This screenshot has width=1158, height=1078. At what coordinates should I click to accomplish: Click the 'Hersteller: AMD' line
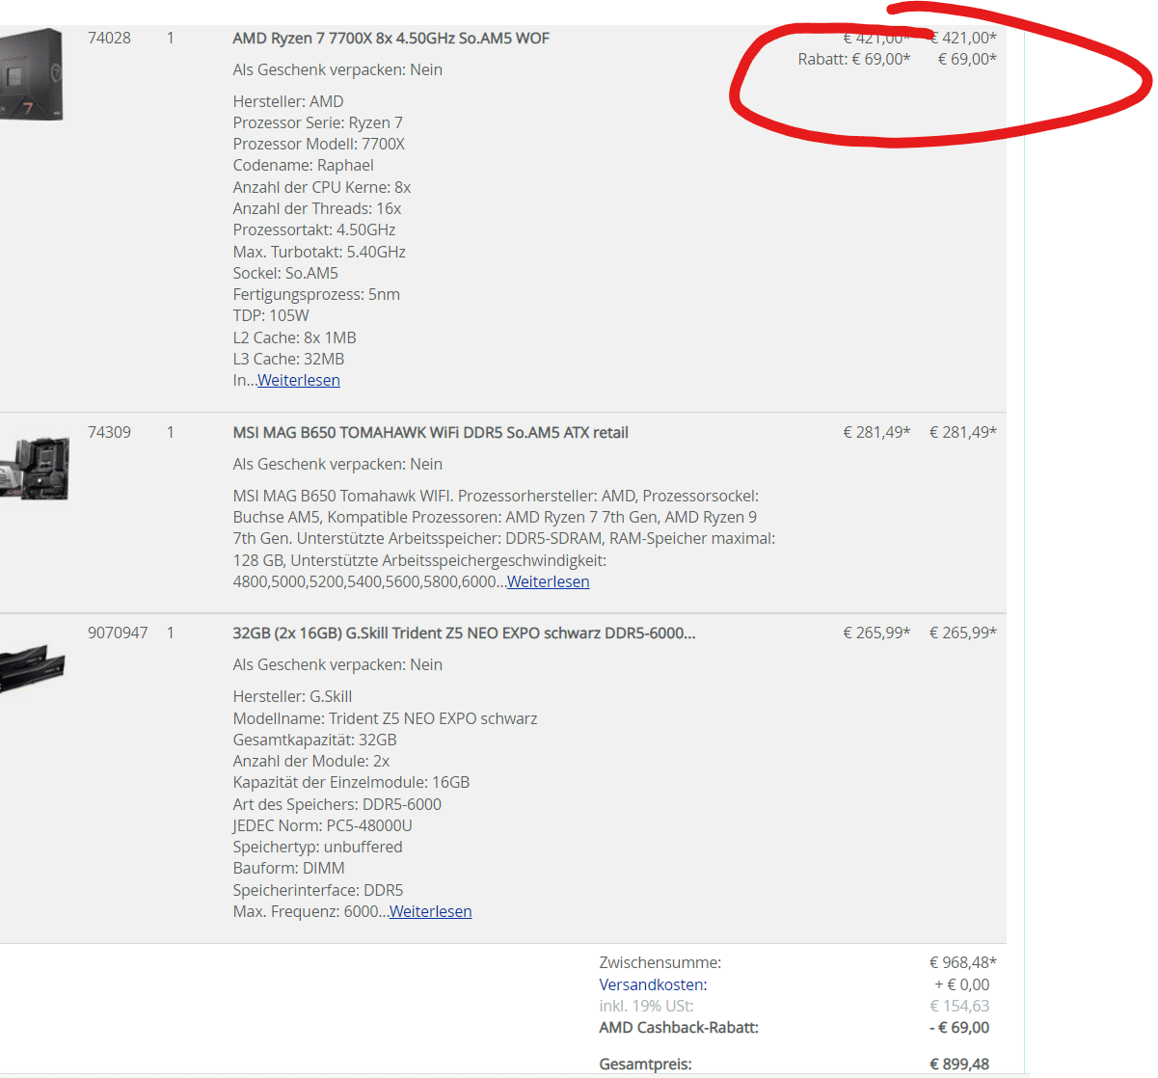coord(288,101)
